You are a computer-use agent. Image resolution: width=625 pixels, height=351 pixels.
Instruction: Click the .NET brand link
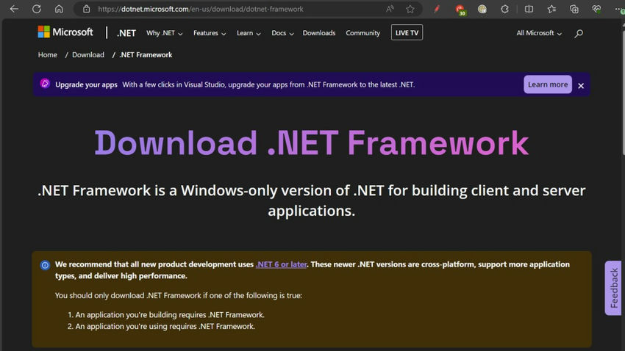click(126, 34)
